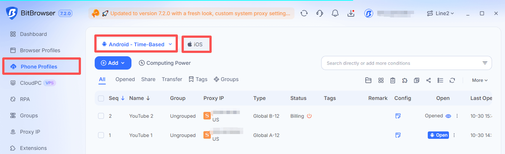Click the blue Open button for YouTube 1

coord(438,135)
